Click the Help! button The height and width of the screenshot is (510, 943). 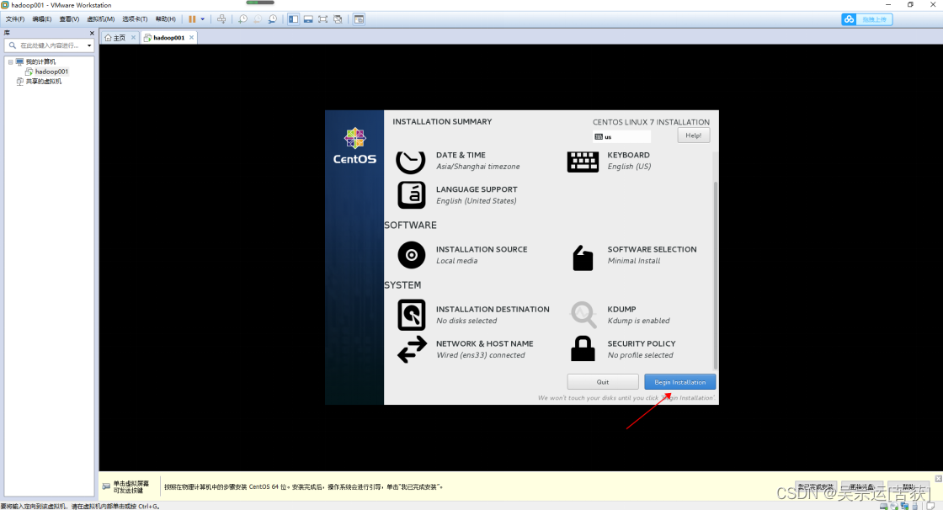pos(694,135)
